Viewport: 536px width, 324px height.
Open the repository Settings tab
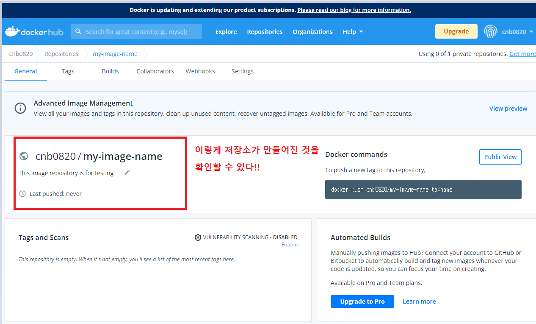[243, 71]
